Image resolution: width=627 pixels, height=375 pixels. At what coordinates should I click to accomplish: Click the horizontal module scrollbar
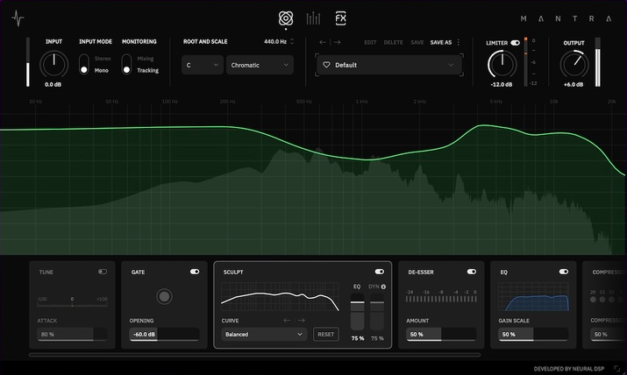click(x=254, y=355)
